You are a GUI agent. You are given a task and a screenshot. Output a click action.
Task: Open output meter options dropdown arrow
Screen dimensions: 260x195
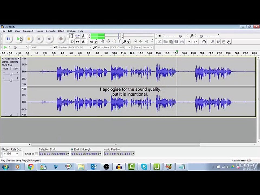pos(96,42)
